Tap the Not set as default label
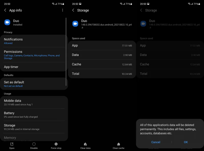Screen dimensions: 204x151 (13, 86)
